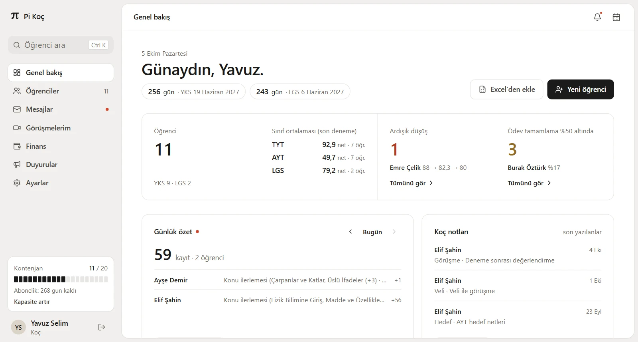
Task: Click Emre Çelik in Ardışık düşüş
Action: 405,168
